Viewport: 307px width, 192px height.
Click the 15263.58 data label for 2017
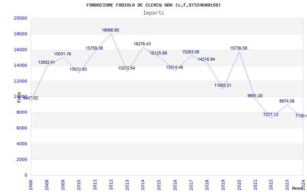[190, 52]
